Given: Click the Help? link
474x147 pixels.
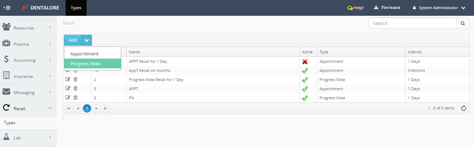Looking at the screenshot, I should point(355,8).
